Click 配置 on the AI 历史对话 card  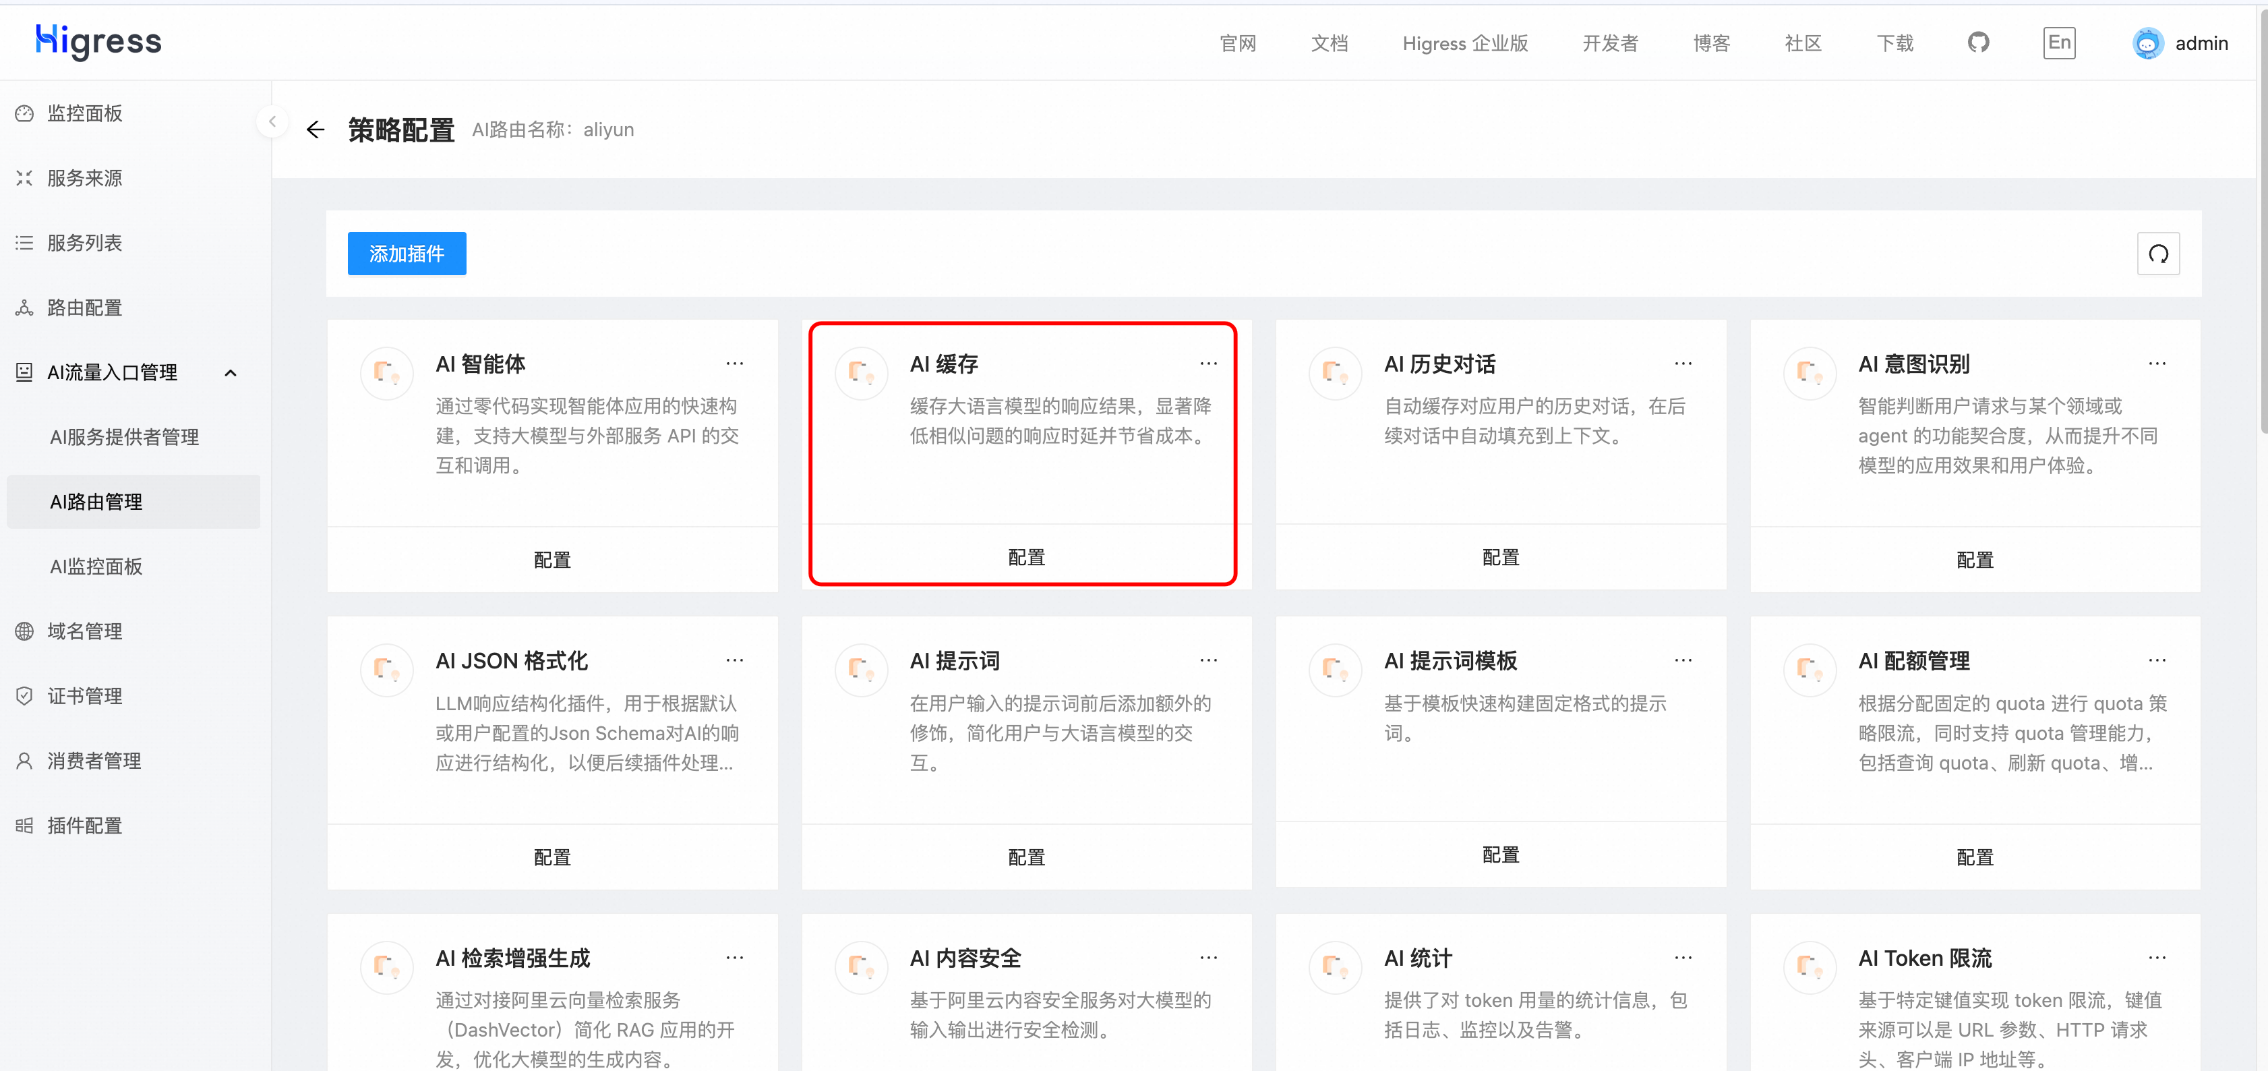pyautogui.click(x=1500, y=558)
